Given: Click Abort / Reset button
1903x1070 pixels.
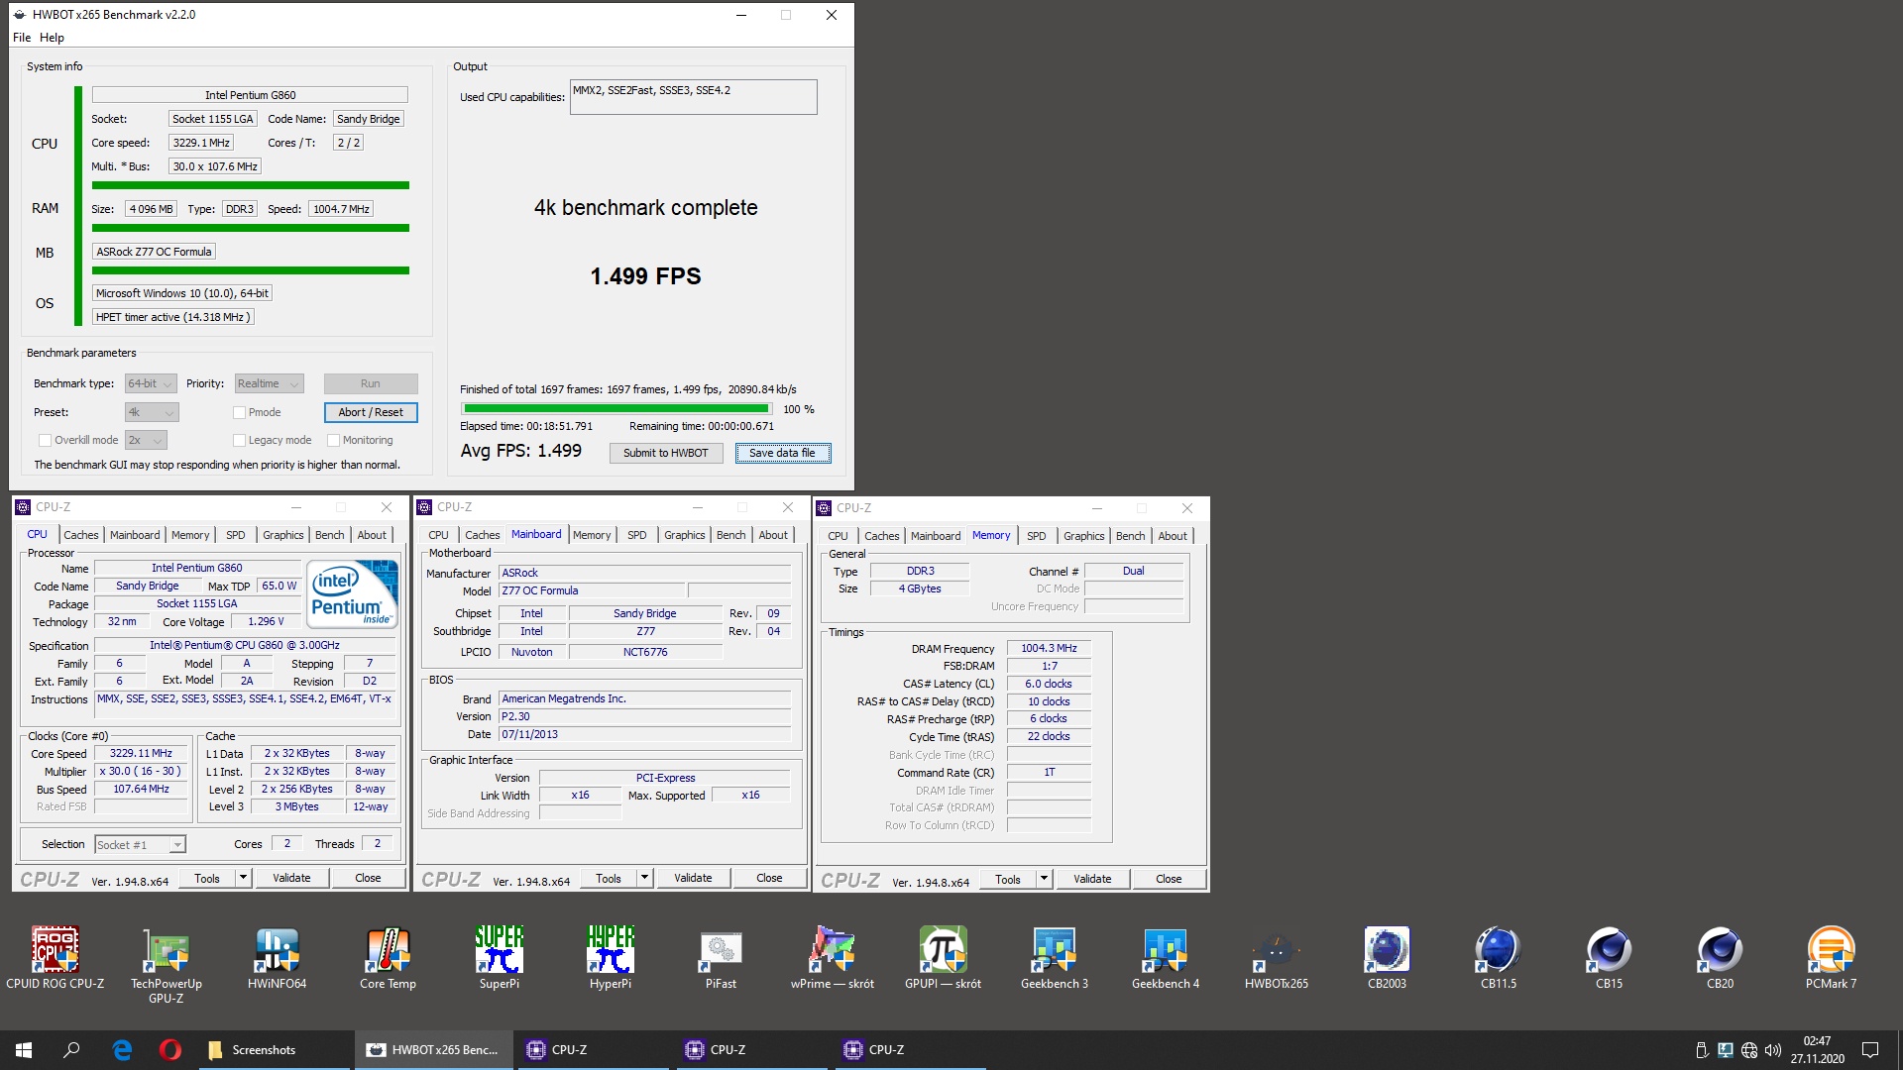Looking at the screenshot, I should tap(371, 412).
